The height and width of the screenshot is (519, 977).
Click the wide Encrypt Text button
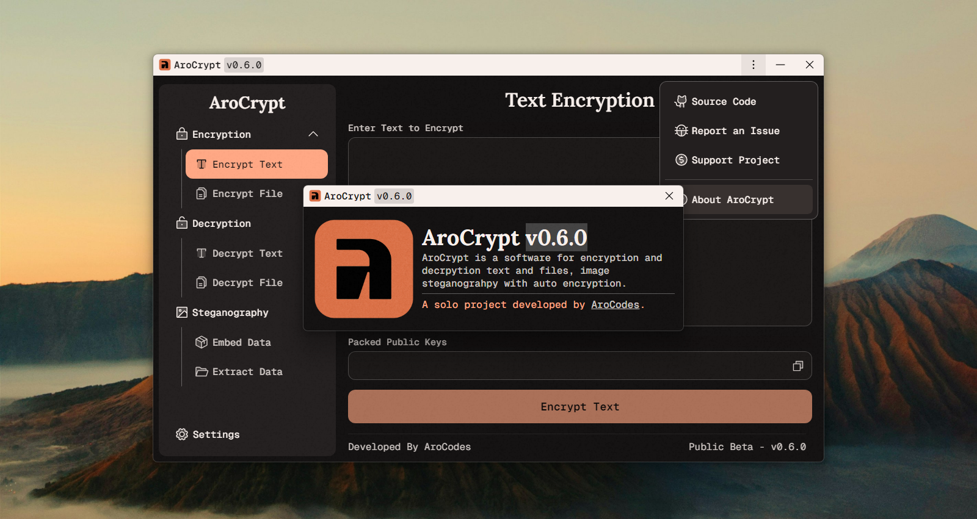(580, 407)
